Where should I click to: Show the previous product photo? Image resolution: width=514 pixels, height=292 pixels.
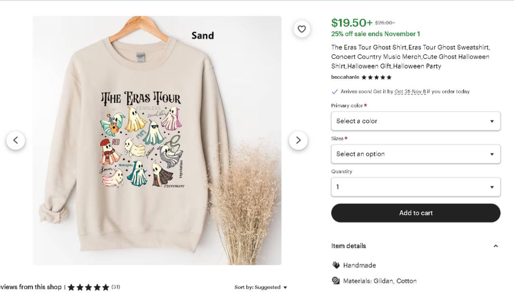click(x=15, y=140)
